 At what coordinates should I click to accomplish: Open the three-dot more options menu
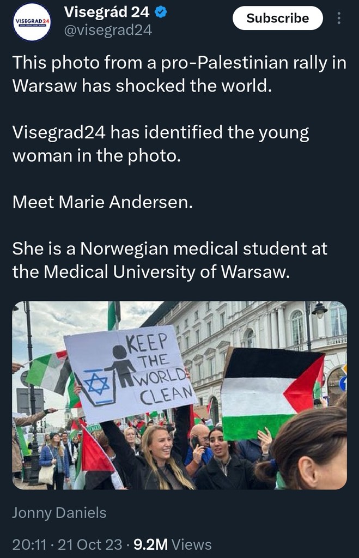339,18
